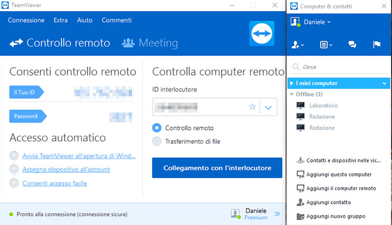
Task: Click the plus icon beside Consenti accesso facile
Action: pos(14,183)
